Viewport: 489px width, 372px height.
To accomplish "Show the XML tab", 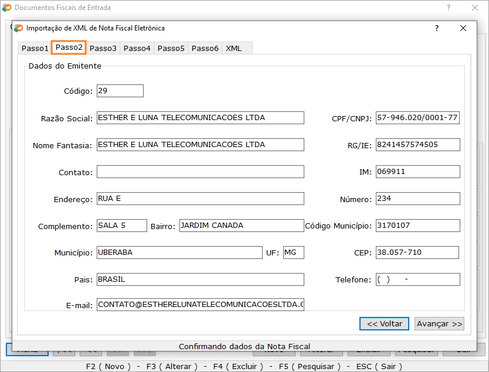I will click(233, 48).
